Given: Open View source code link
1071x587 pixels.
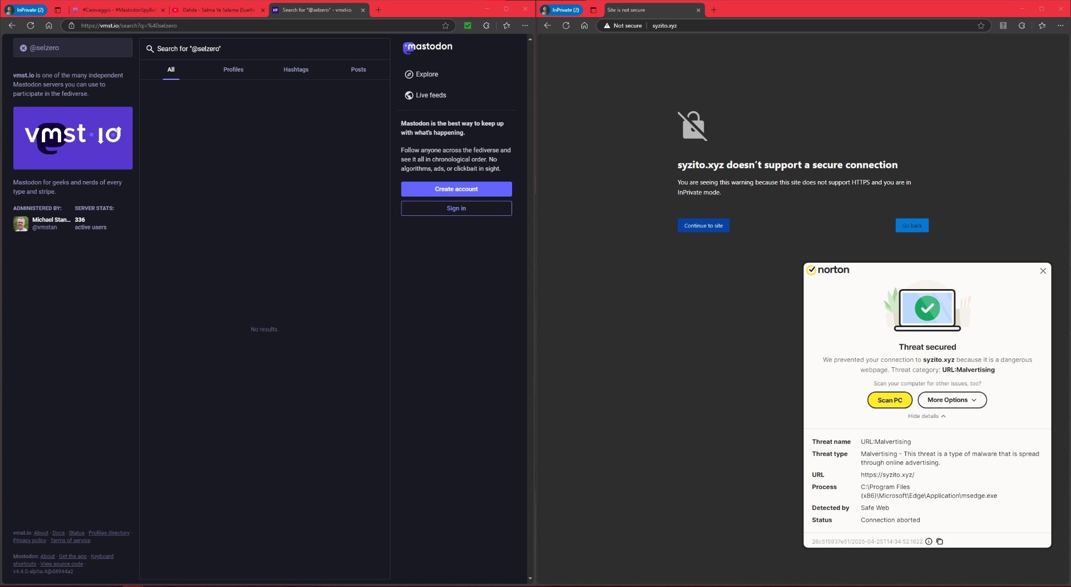Looking at the screenshot, I should click(x=62, y=564).
